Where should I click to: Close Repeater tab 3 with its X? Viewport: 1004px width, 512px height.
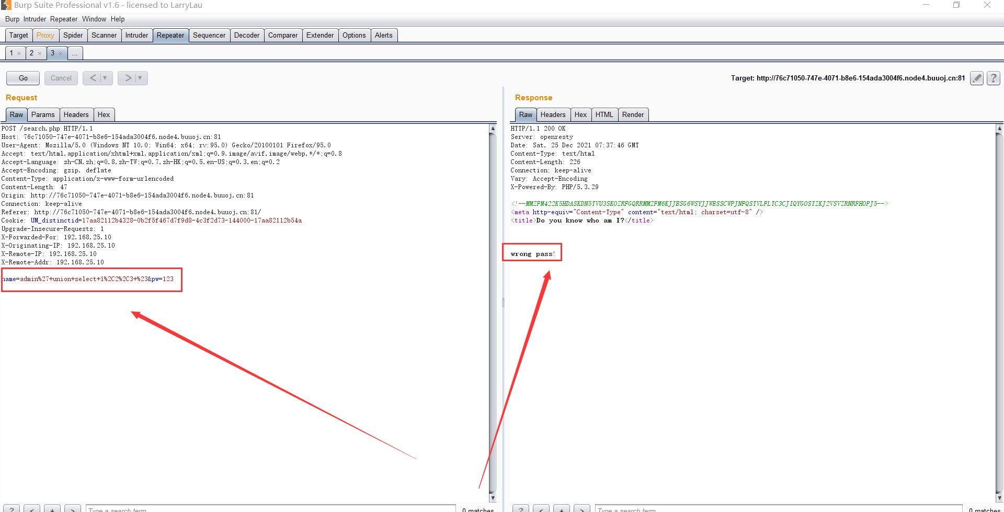coord(60,53)
